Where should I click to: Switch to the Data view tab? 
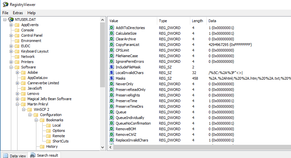pos(15,156)
